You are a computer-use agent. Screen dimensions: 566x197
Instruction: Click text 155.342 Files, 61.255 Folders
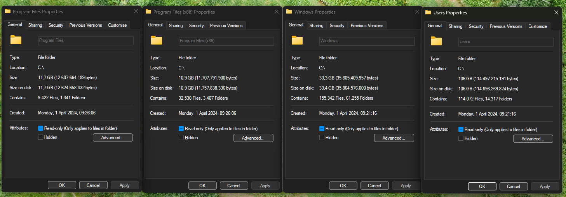[346, 98]
